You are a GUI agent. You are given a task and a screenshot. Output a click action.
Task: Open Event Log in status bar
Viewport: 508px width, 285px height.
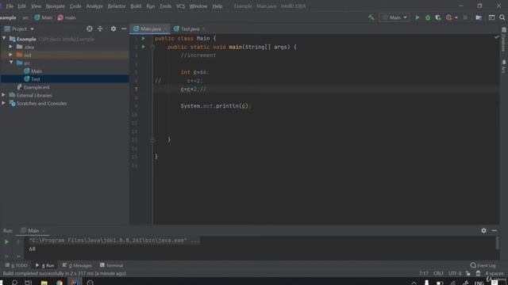[x=483, y=265]
